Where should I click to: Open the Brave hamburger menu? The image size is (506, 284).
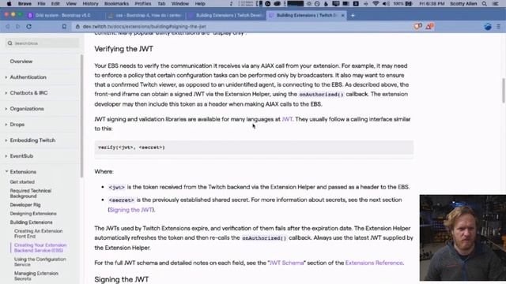coord(499,27)
